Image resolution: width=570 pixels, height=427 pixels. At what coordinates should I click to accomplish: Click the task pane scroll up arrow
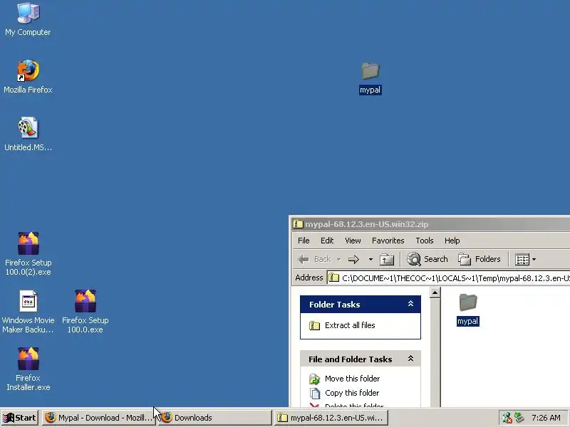click(x=435, y=292)
